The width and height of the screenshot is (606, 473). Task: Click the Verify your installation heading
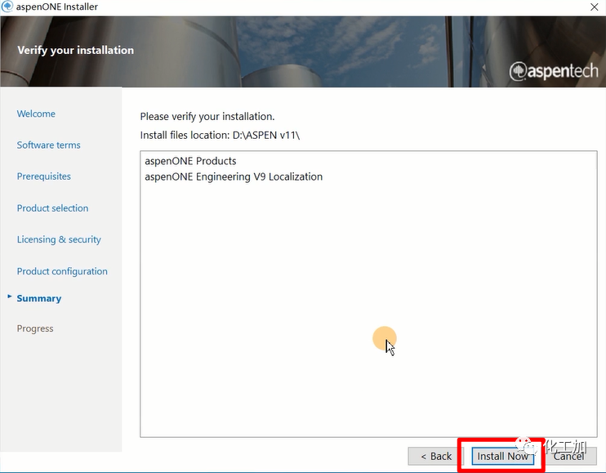[x=75, y=50]
